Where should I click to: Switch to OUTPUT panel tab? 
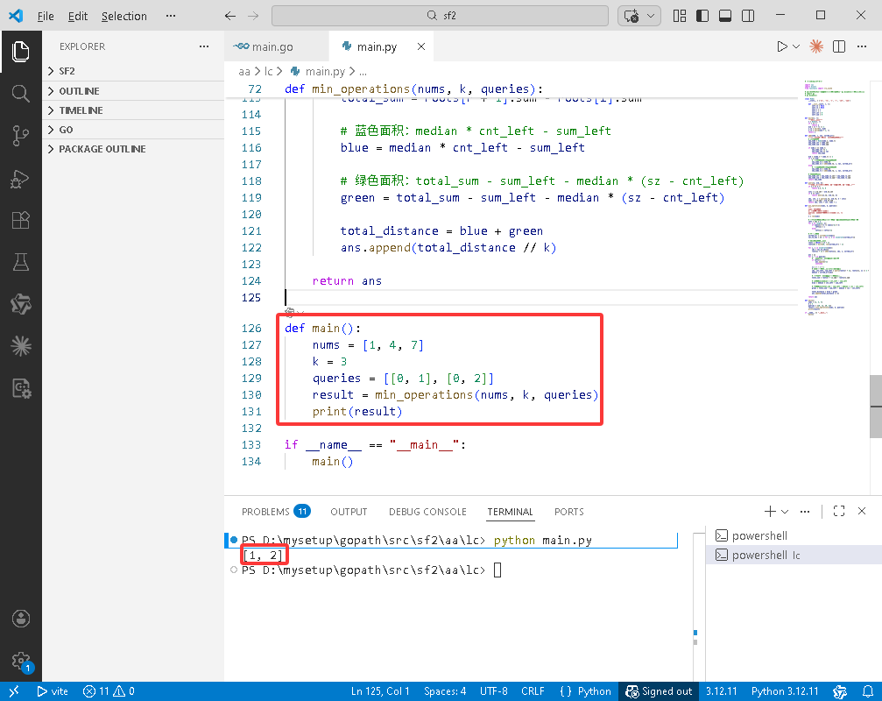[x=349, y=512]
